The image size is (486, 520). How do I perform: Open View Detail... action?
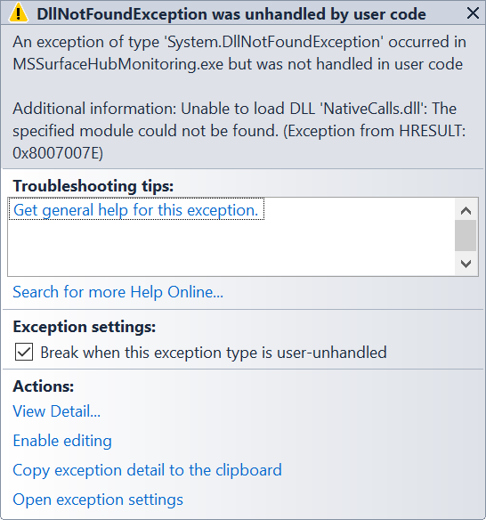point(57,411)
